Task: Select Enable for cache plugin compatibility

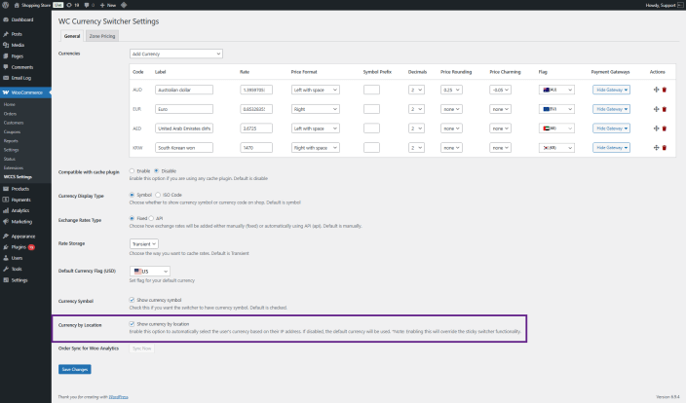Action: (132, 171)
